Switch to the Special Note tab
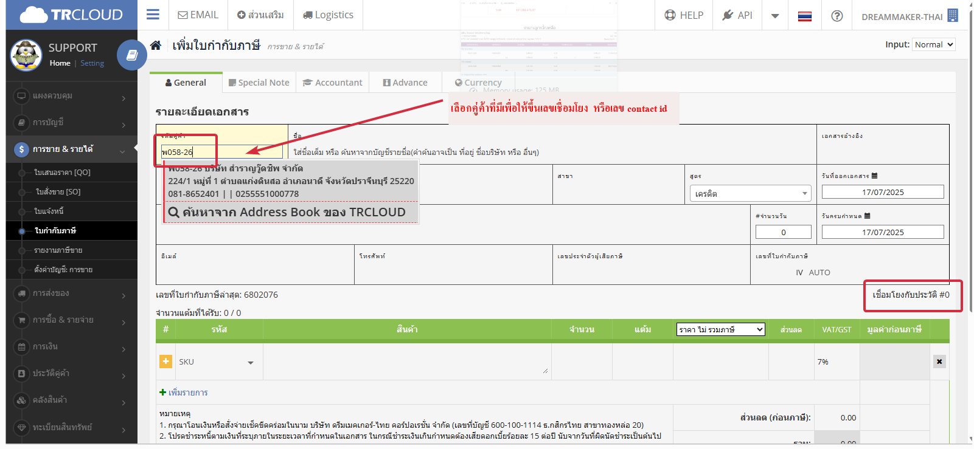Viewport: 974px width, 449px height. [x=259, y=83]
